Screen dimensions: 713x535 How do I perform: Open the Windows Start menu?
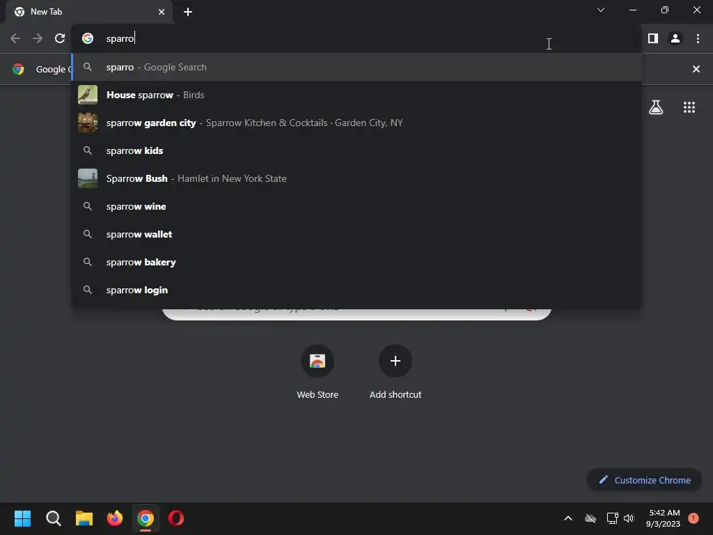pyautogui.click(x=22, y=518)
